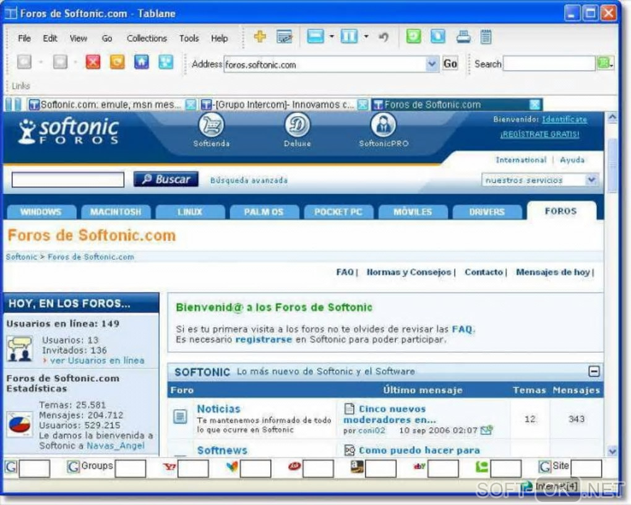Expand the vertical split layout dropdown arrow
Image resolution: width=631 pixels, height=505 pixels.
[366, 37]
